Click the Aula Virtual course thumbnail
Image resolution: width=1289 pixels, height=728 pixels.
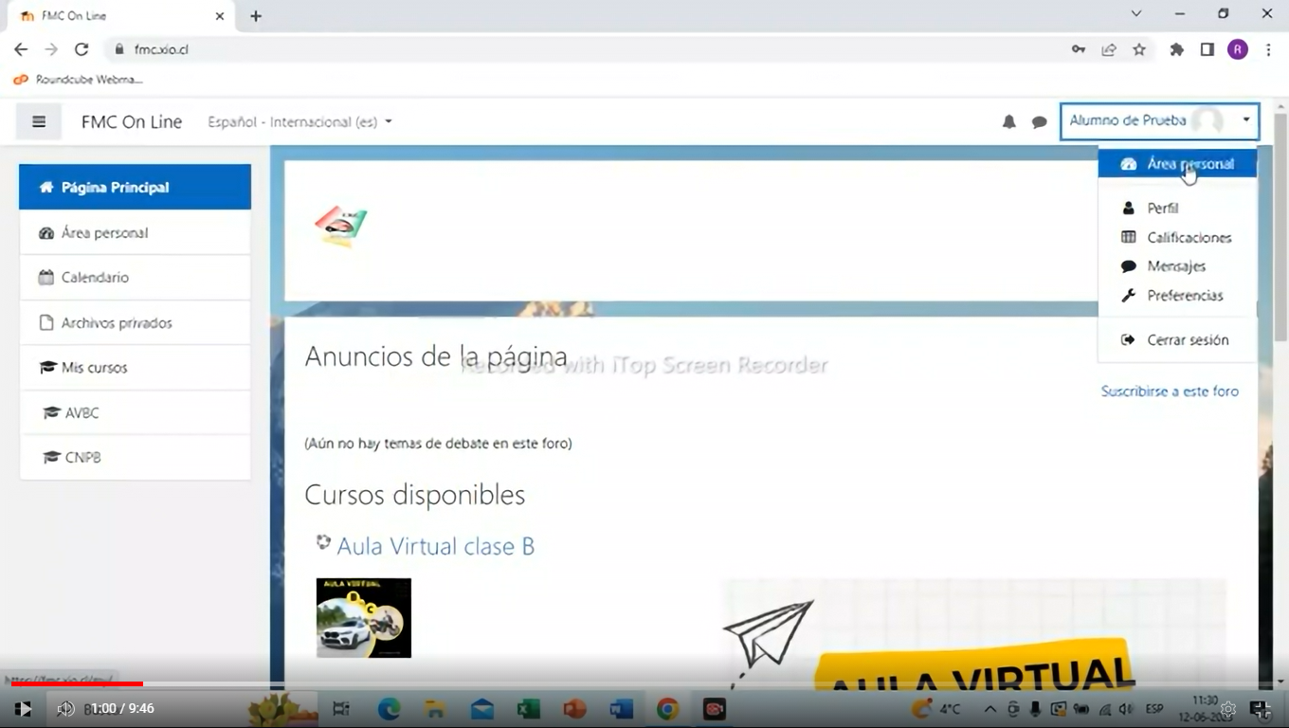tap(364, 618)
